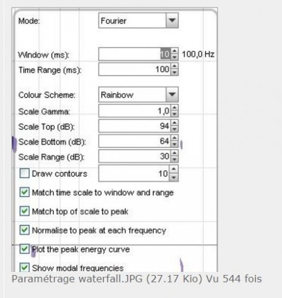This screenshot has height=298, width=282.
Task: Increase the Time Range (ms) value
Action: (175, 66)
